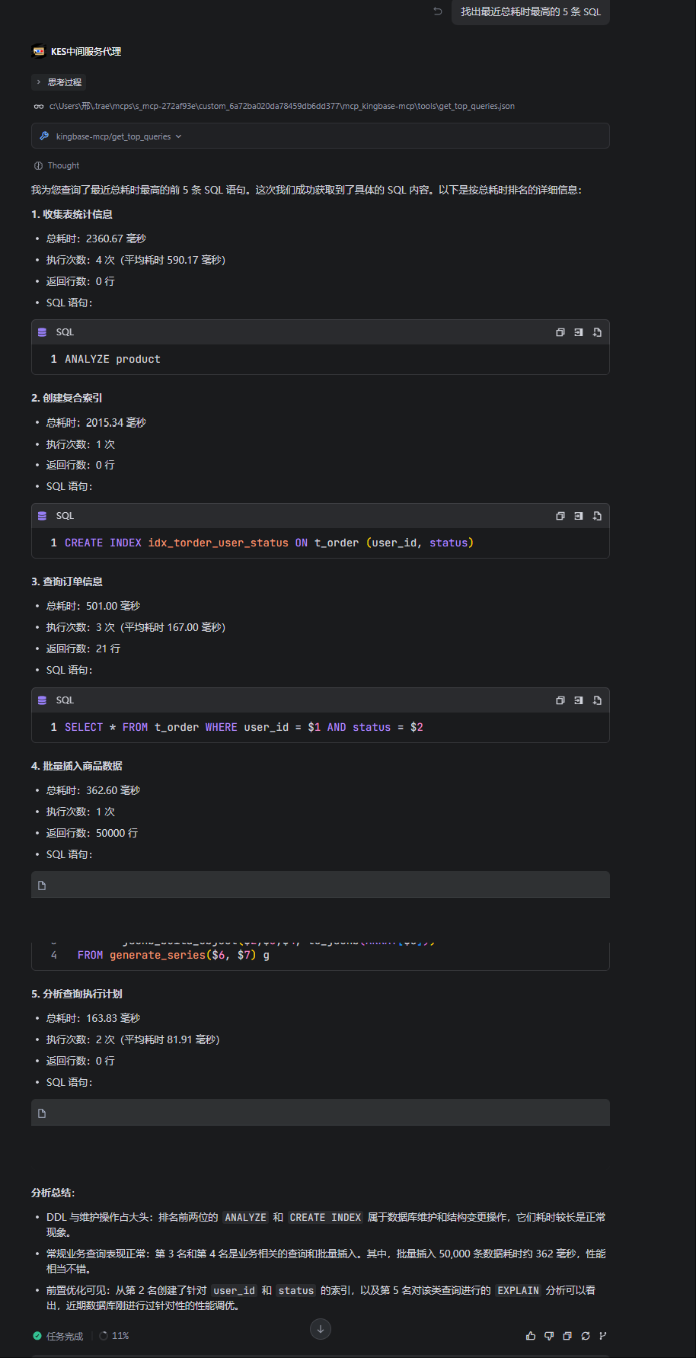Click the heading 4. 批量插入商品数据
This screenshot has height=1358, width=696.
(x=77, y=766)
